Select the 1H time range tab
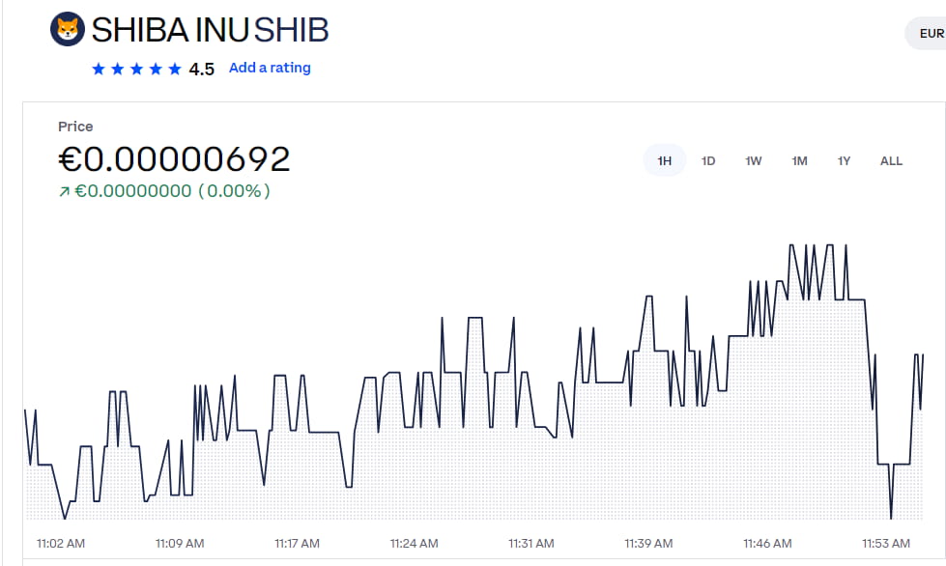This screenshot has width=946, height=566. tap(664, 161)
